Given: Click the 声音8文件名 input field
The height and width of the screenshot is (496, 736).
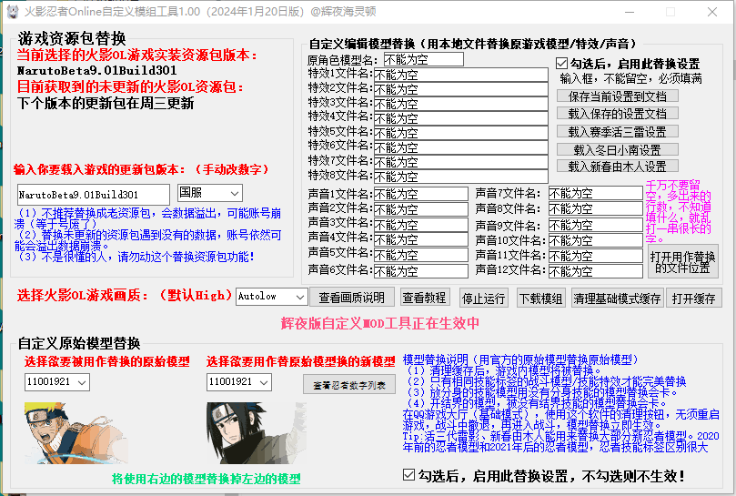Looking at the screenshot, I should coord(596,208).
